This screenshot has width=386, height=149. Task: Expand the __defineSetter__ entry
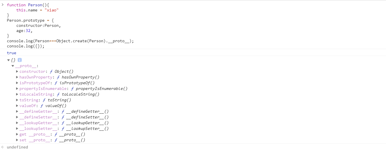point(17,117)
